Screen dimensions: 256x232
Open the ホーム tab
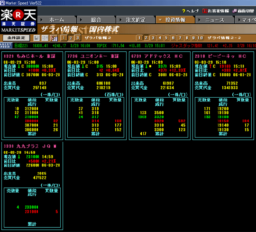pyautogui.click(x=57, y=20)
